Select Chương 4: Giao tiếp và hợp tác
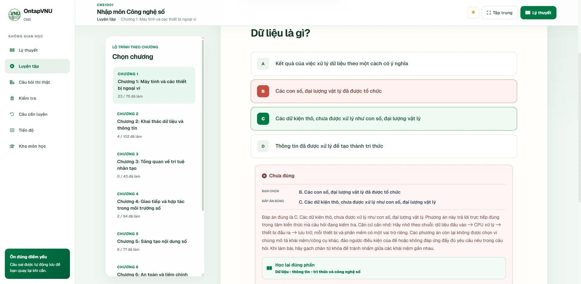Viewport: 581px width, 284px height. pos(154,205)
